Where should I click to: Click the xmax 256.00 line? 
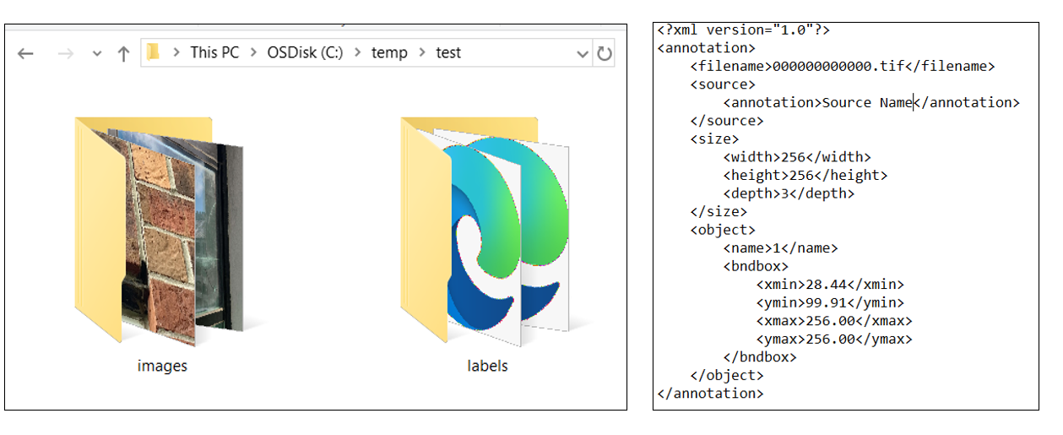tap(833, 321)
